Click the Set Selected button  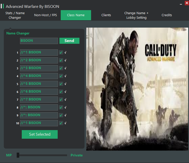[x=40, y=134]
